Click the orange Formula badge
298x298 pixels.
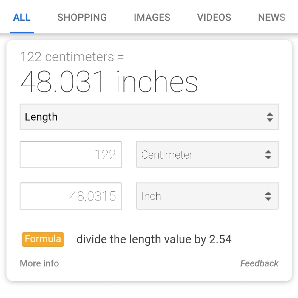tap(43, 239)
